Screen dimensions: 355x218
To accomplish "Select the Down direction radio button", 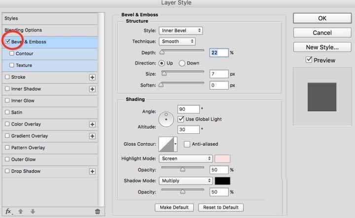I will (x=182, y=63).
